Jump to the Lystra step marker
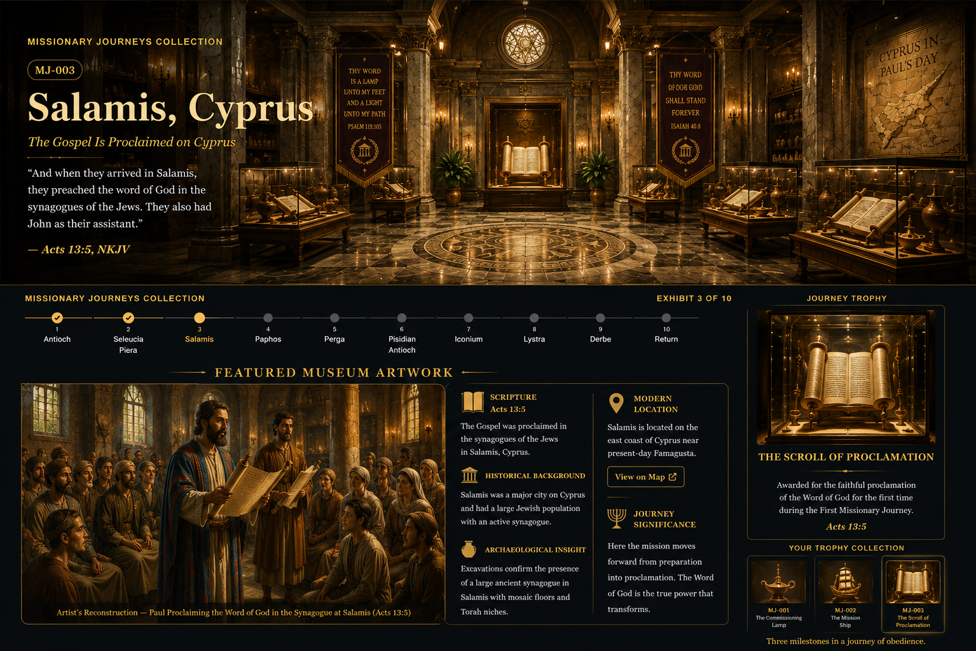This screenshot has width=976, height=651. coord(534,317)
